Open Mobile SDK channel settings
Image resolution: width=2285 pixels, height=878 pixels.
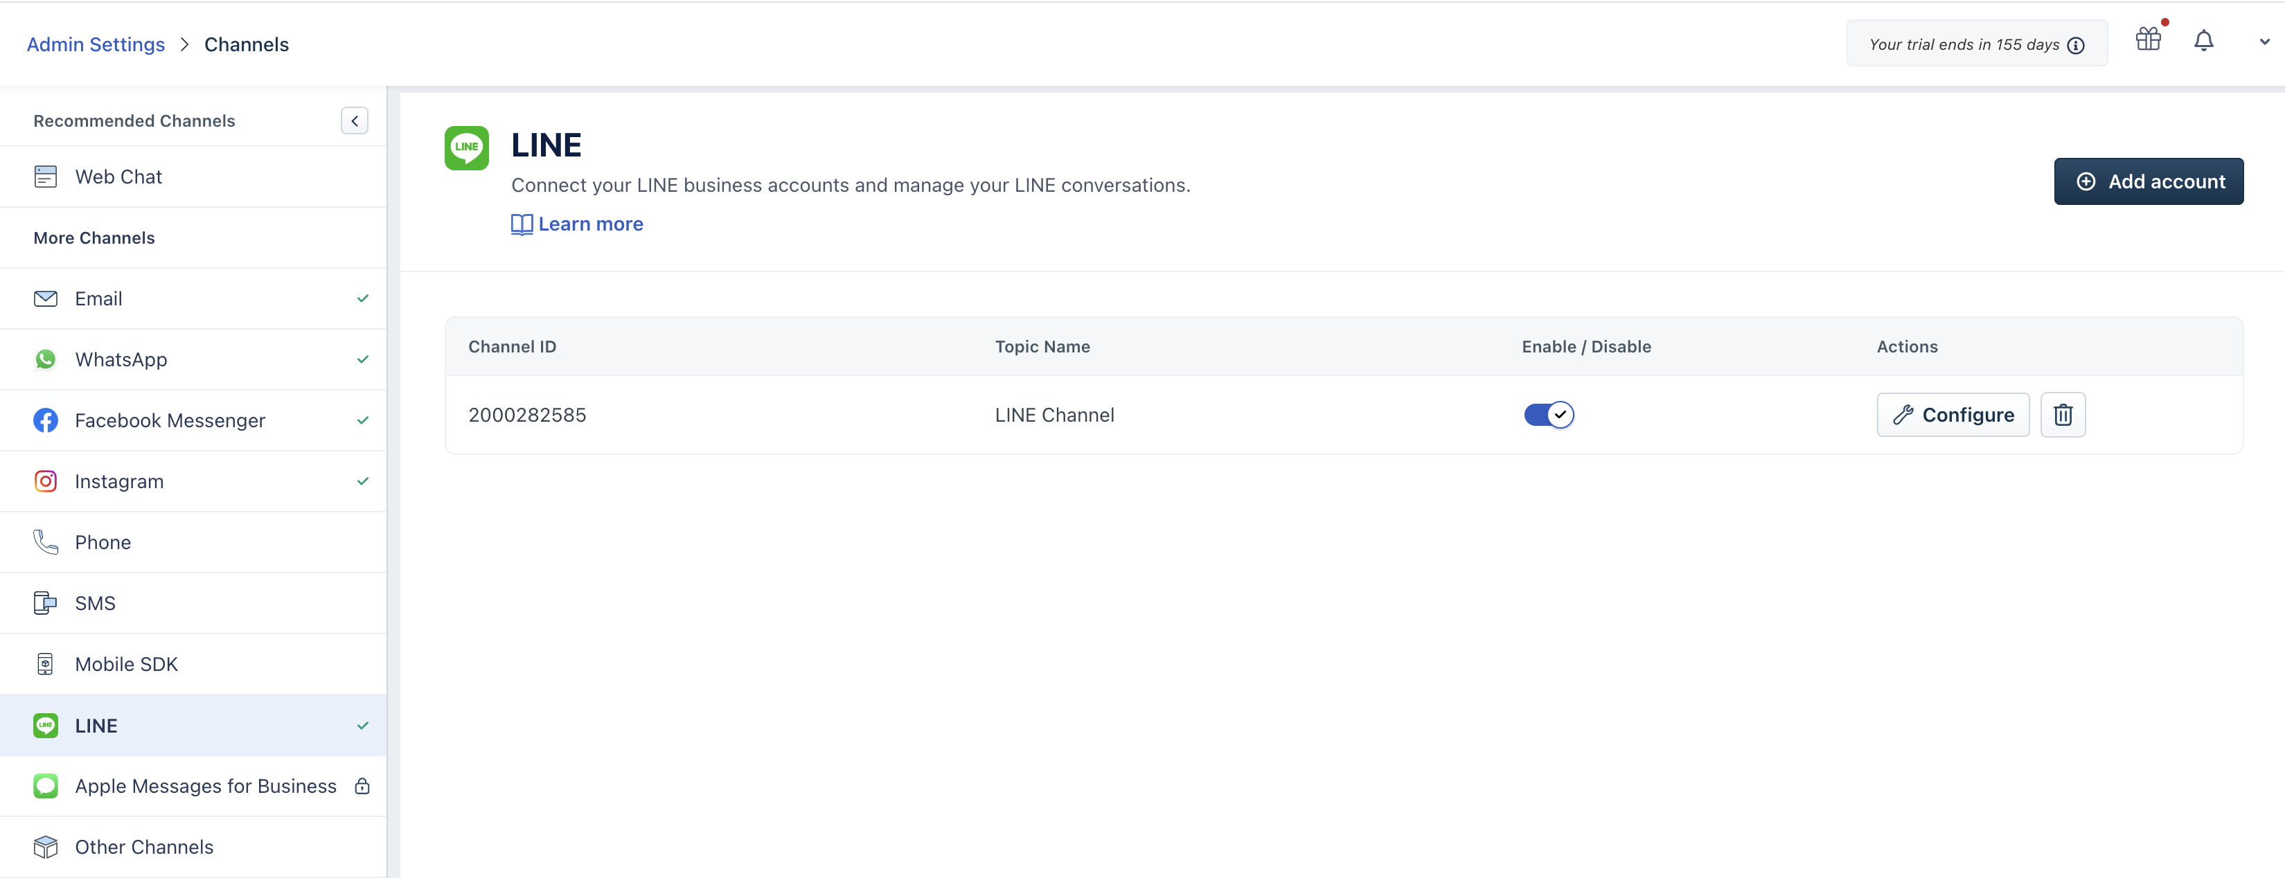coord(126,664)
